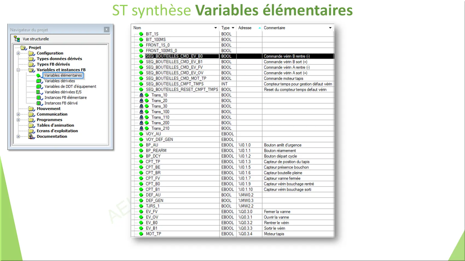Click the Mouvement folder icon
Viewport: 465px width, 261px height.
31,109
